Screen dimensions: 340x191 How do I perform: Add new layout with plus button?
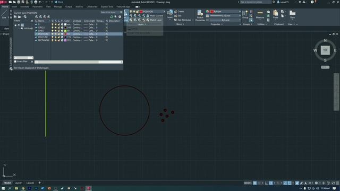[x=39, y=183]
